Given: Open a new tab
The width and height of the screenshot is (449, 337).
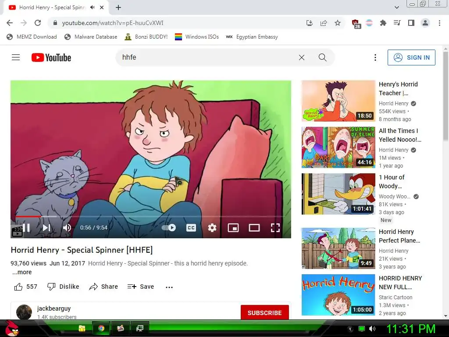Looking at the screenshot, I should coord(118,7).
